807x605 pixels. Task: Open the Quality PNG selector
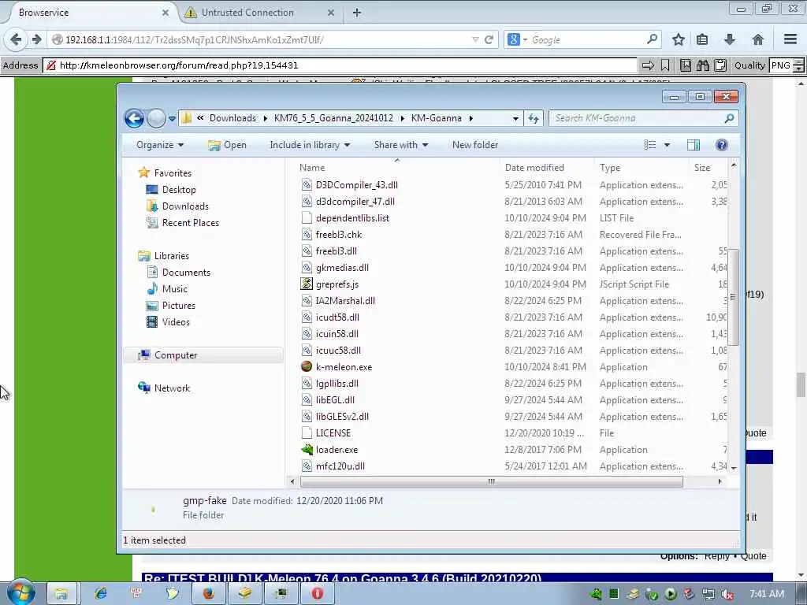(787, 65)
